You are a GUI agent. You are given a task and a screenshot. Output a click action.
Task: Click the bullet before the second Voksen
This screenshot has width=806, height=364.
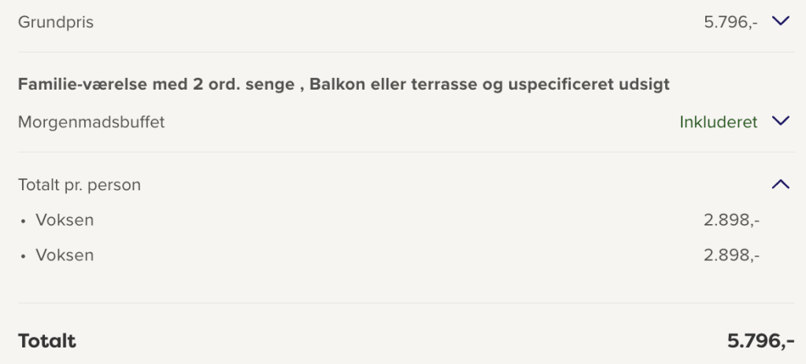pyautogui.click(x=24, y=256)
